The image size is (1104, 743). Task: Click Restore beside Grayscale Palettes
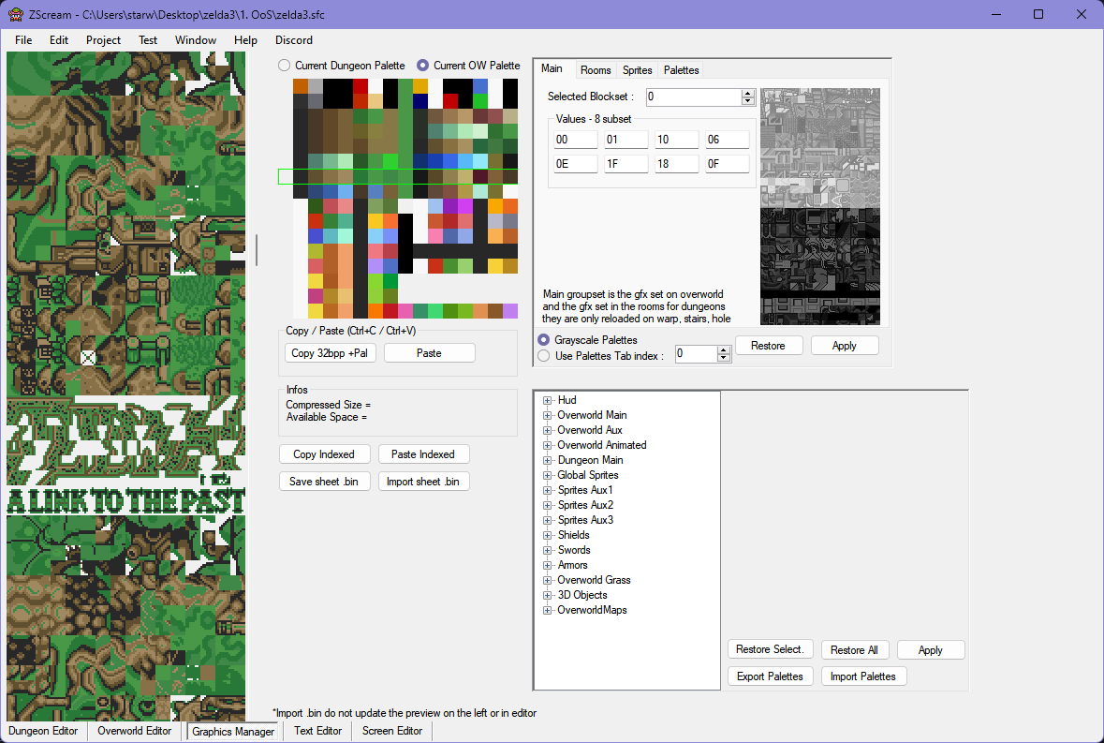[768, 346]
